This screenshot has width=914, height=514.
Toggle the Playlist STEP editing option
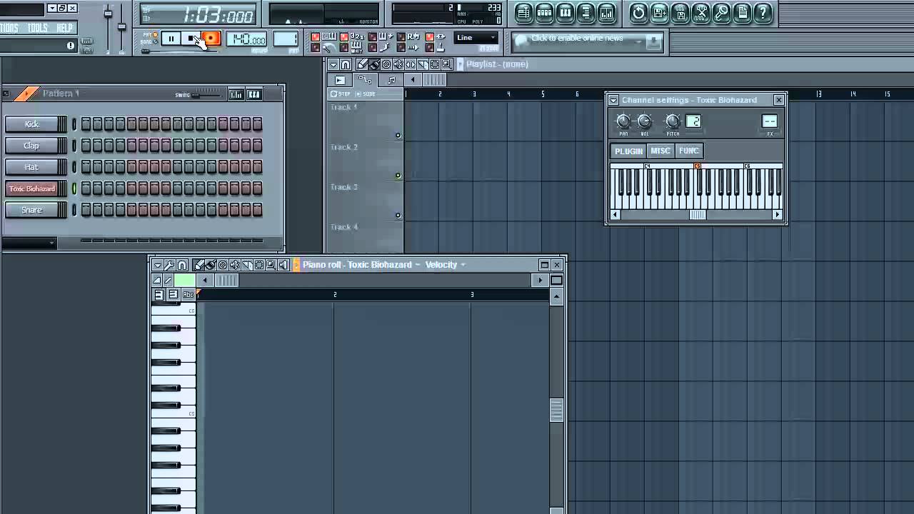[341, 94]
